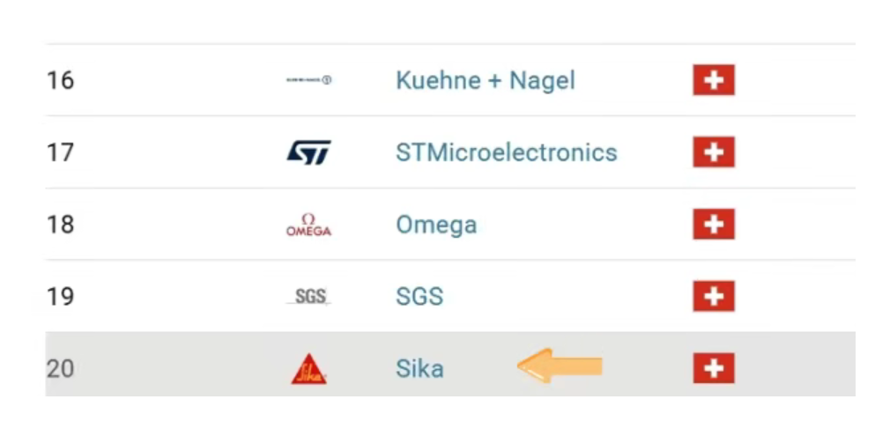Screen dimensions: 875x429
Task: Select rank number 19 in the table
Action: tap(60, 296)
